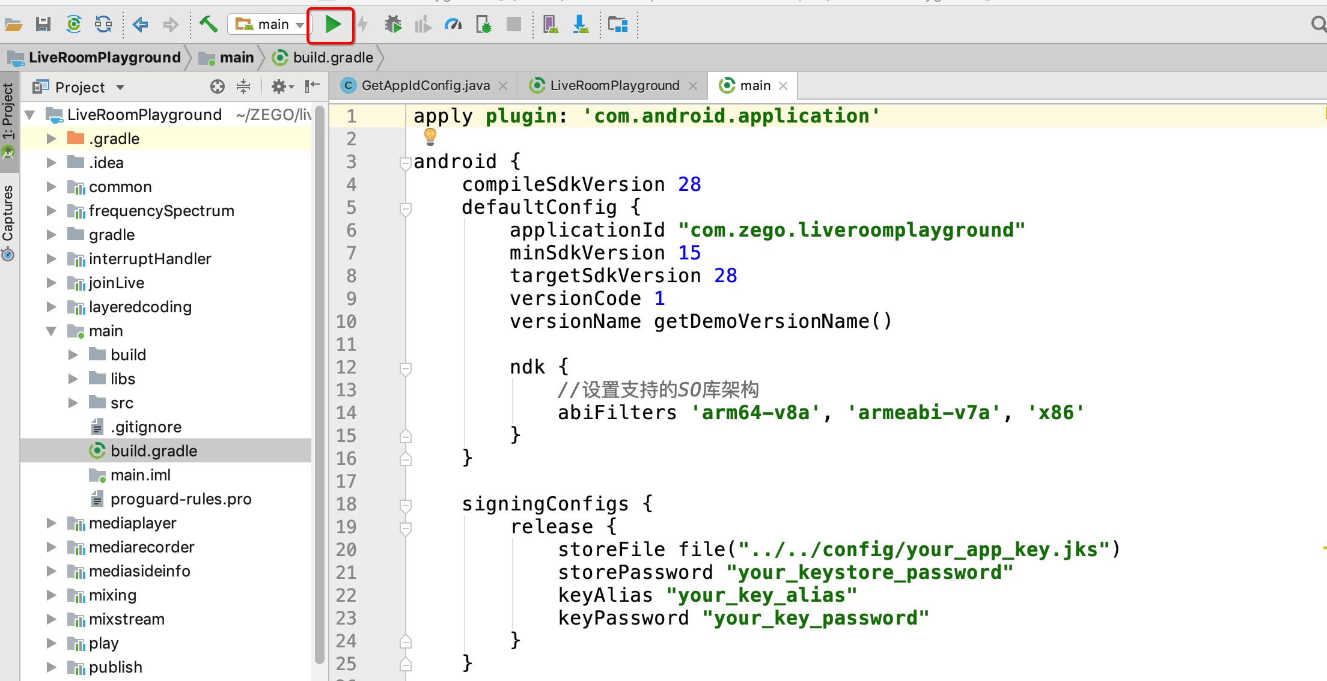Toggle the Captures side tool tab

(8, 222)
